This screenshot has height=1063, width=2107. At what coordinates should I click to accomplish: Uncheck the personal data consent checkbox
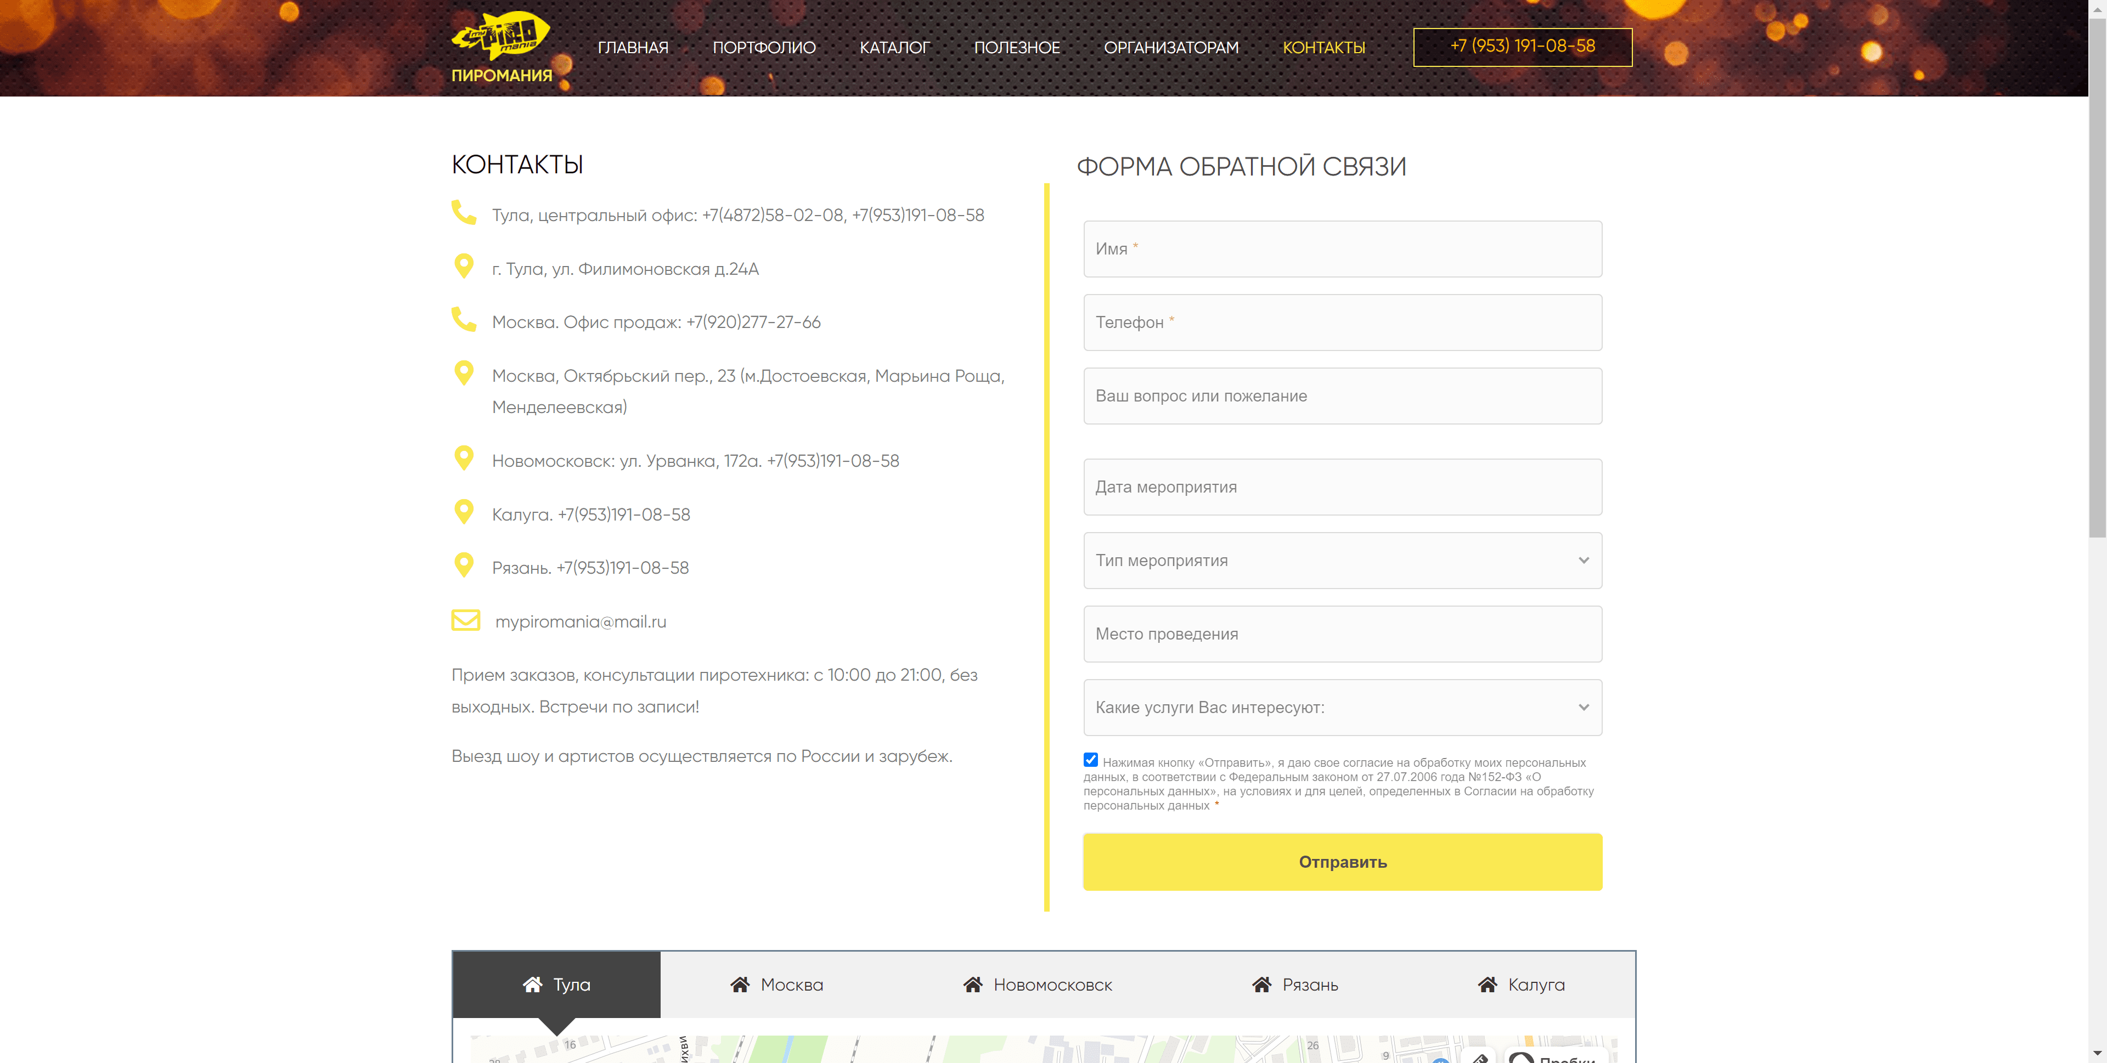pyautogui.click(x=1091, y=760)
